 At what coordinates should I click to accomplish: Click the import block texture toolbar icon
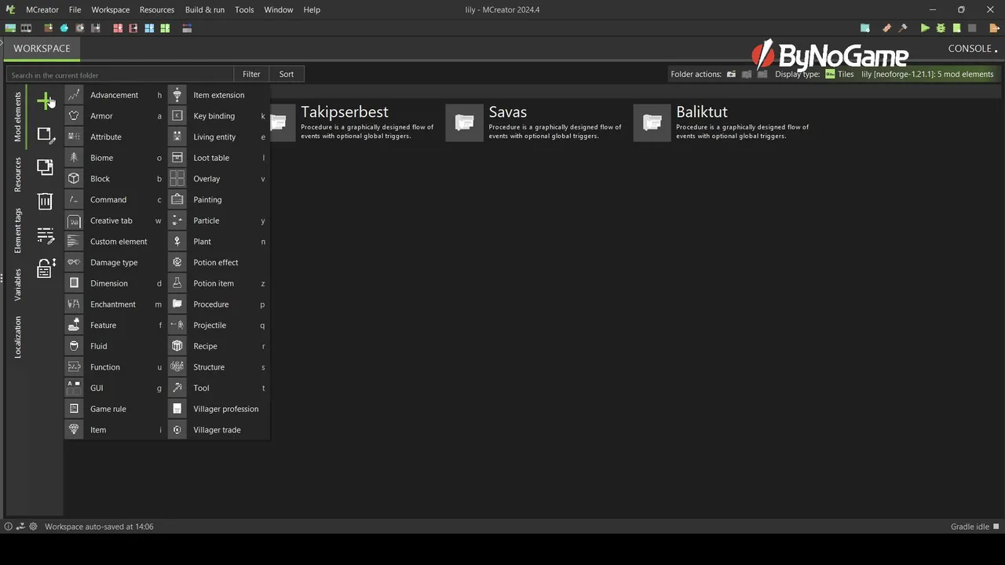click(49, 28)
